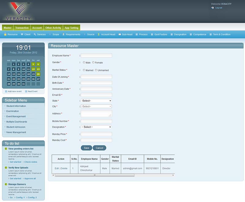Screen dimensions: 245x202
Task: Click the Veracity logo
Action: pyautogui.click(x=18, y=11)
